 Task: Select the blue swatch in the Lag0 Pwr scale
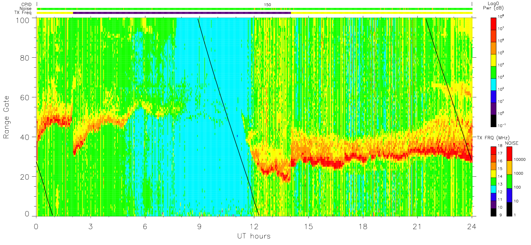[494, 97]
